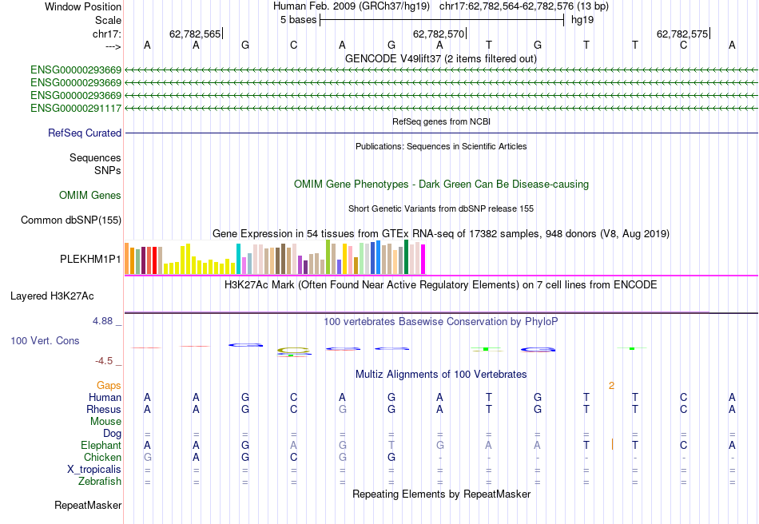Click 100 vertebrates Basewise Conservation title
This screenshot has width=759, height=524.
pos(440,322)
